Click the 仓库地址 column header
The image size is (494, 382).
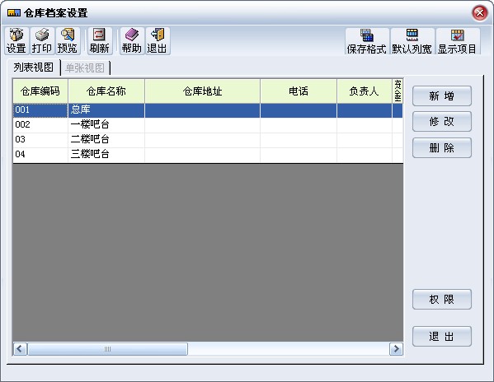point(203,91)
